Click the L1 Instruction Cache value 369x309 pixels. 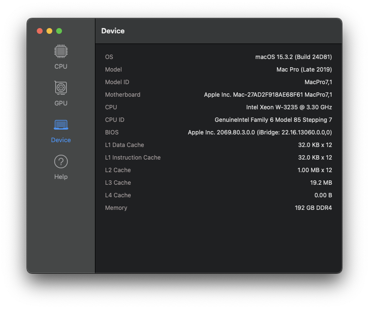click(x=315, y=158)
